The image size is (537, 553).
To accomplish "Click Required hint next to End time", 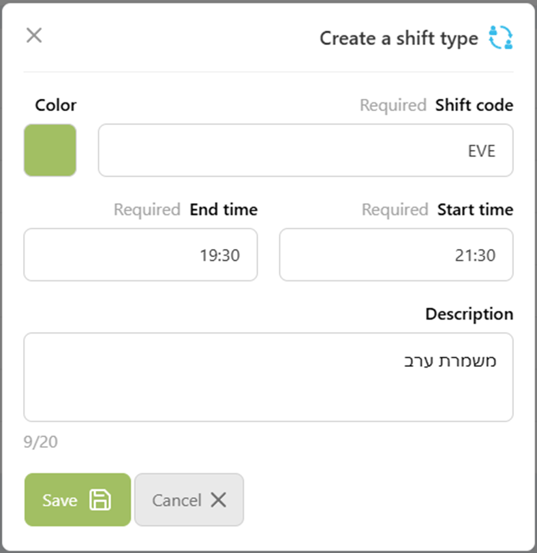I will 147,209.
